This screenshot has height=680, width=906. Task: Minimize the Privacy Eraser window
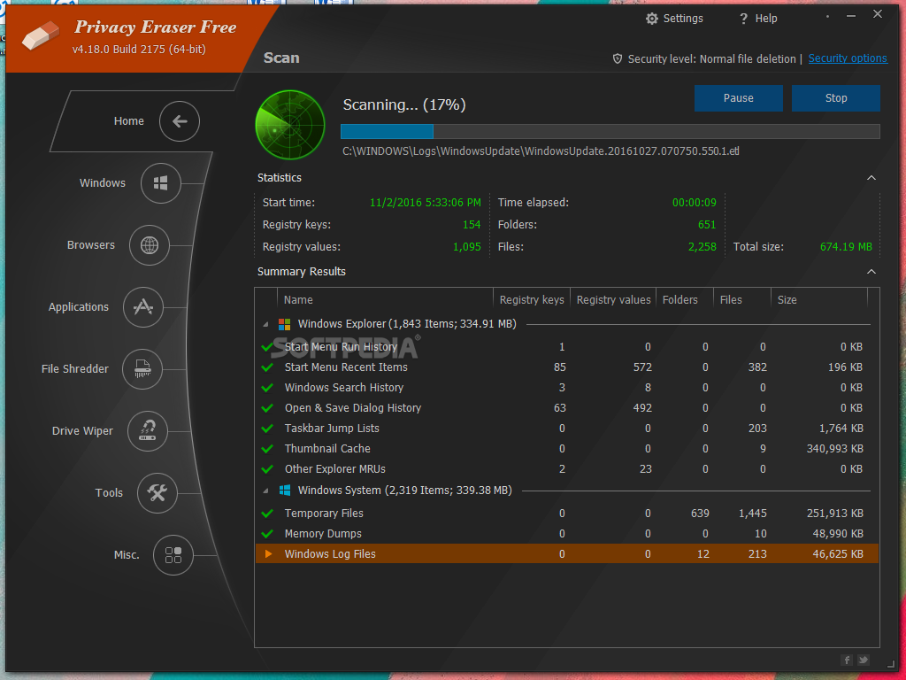[x=851, y=16]
